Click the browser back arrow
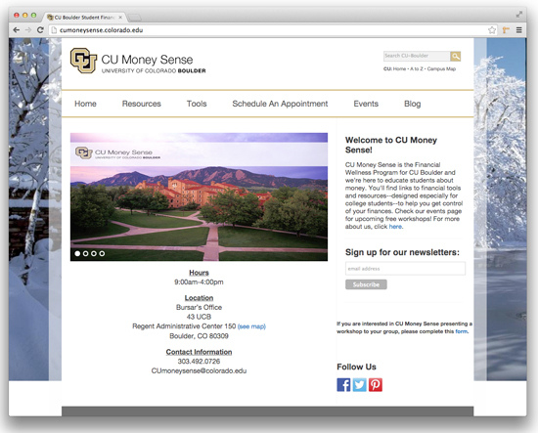Screen dimensions: 538x433 point(16,30)
